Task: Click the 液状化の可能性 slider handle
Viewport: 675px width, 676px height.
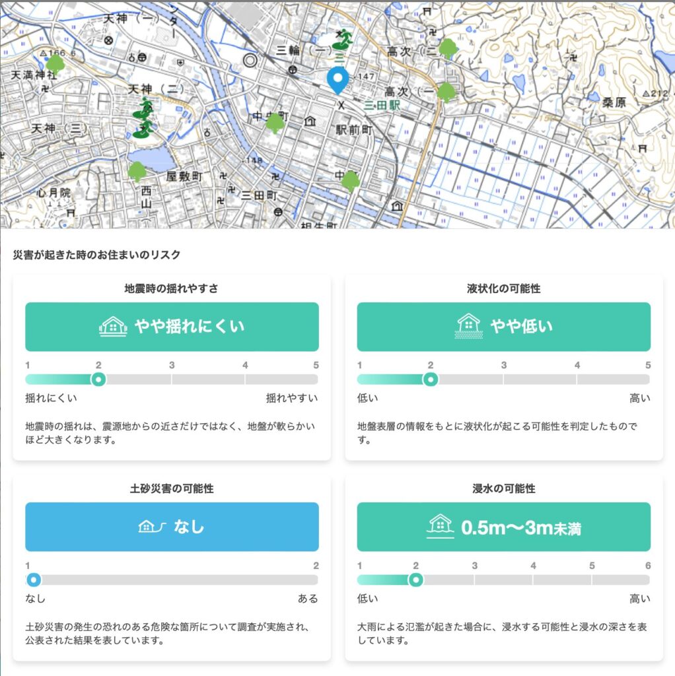Action: coord(431,380)
